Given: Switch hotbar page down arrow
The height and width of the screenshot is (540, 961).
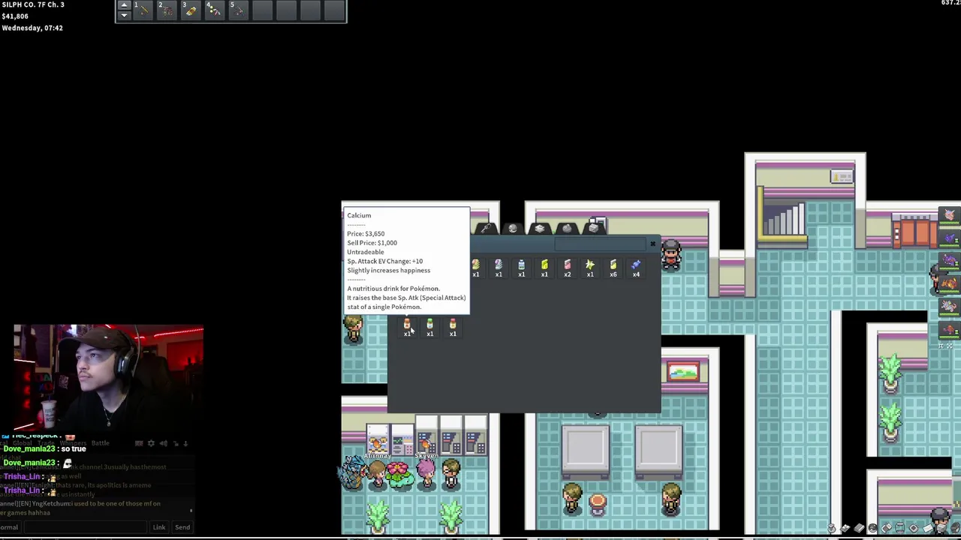Looking at the screenshot, I should tap(124, 15).
